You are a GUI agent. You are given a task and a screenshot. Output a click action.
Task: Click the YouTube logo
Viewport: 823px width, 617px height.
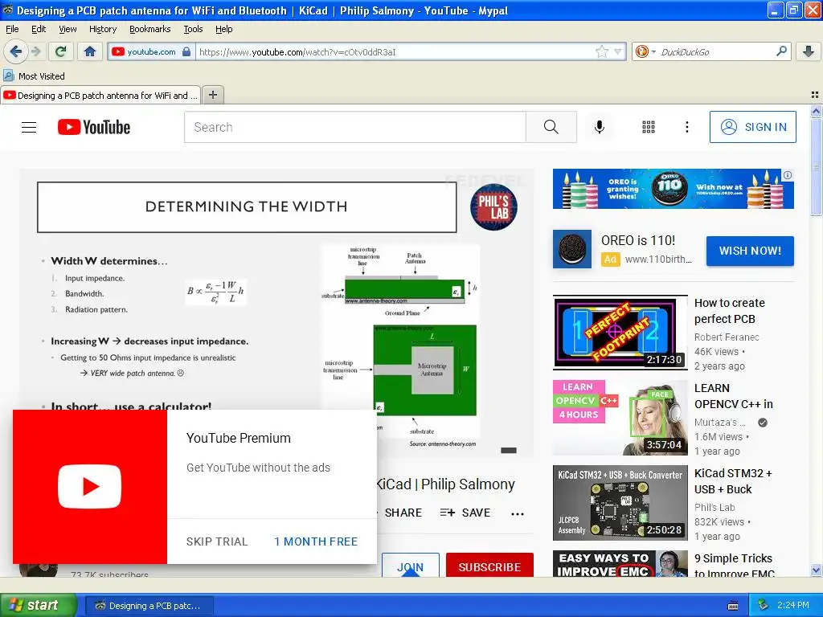point(94,127)
